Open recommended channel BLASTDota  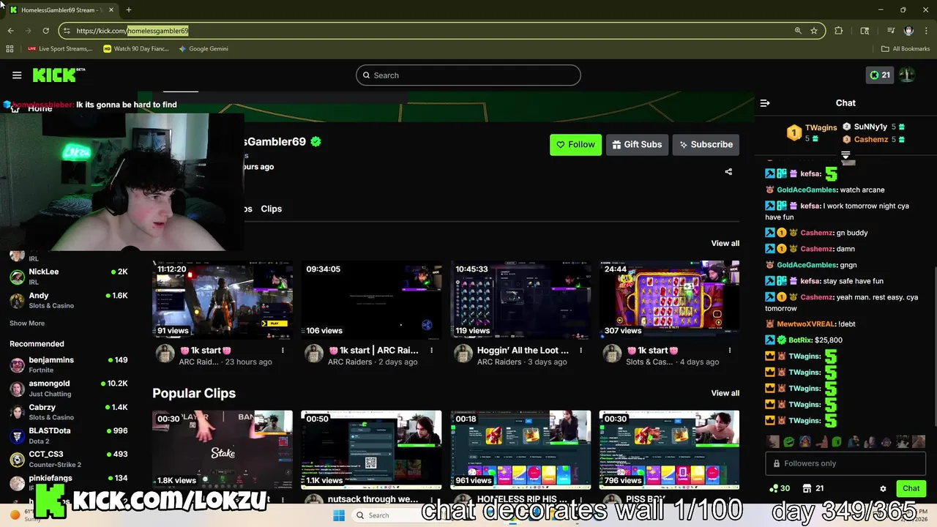tap(69, 436)
